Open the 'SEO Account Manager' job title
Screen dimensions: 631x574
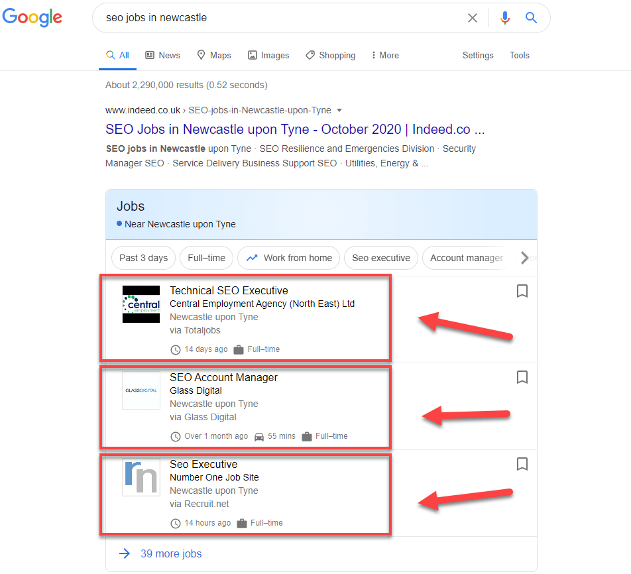(223, 378)
